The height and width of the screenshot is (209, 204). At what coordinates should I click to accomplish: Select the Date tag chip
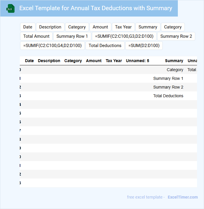point(28,27)
